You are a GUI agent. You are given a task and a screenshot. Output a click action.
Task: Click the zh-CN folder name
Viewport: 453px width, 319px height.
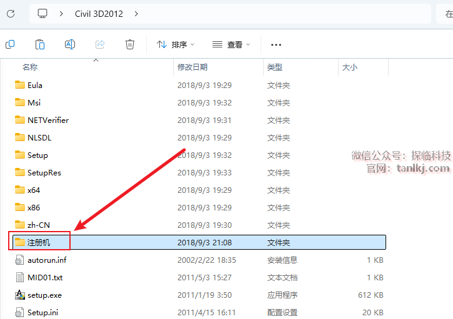click(x=38, y=225)
